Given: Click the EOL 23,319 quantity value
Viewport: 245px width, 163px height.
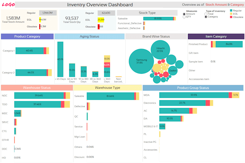Looking at the screenshot, I should tap(101, 20).
